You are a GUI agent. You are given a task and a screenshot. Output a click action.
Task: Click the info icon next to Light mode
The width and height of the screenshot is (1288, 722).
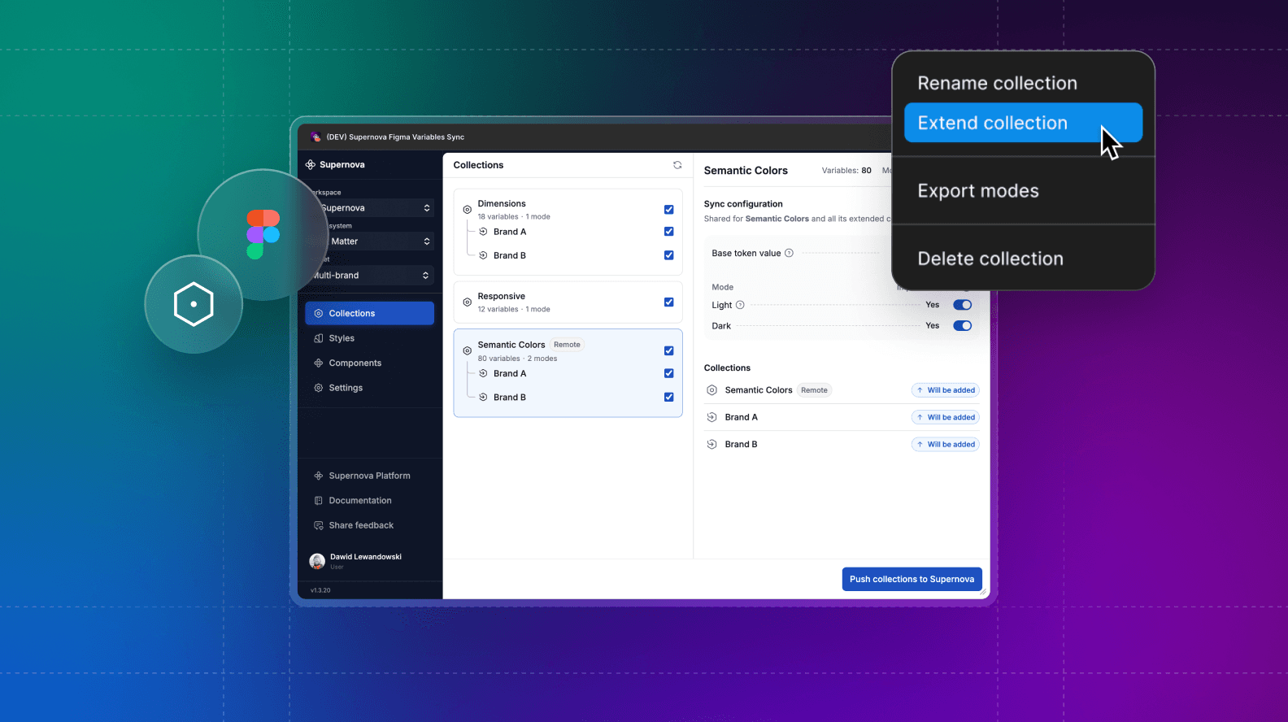[x=740, y=306]
